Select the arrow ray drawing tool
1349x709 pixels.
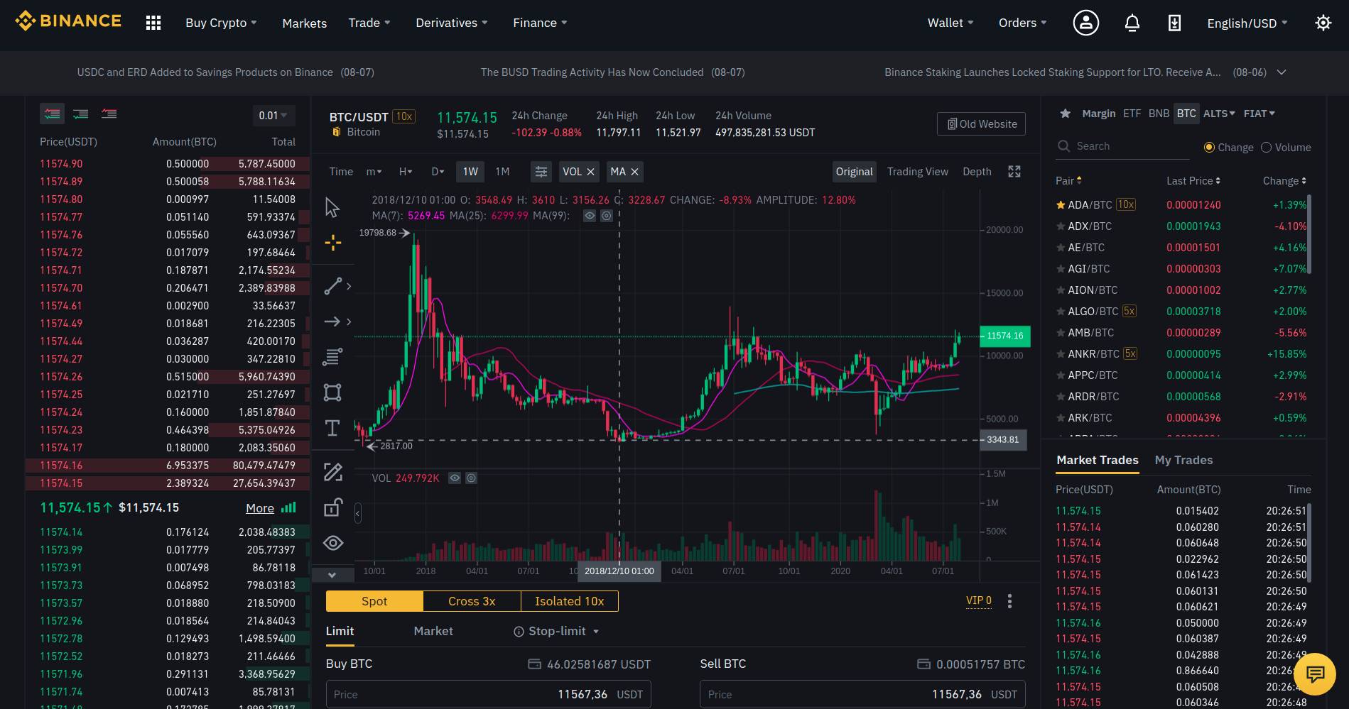[332, 321]
